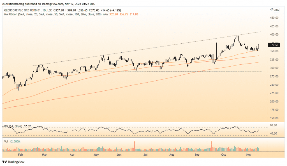
Task: Click the 250.00 price axis label
Action: tap(274, 85)
